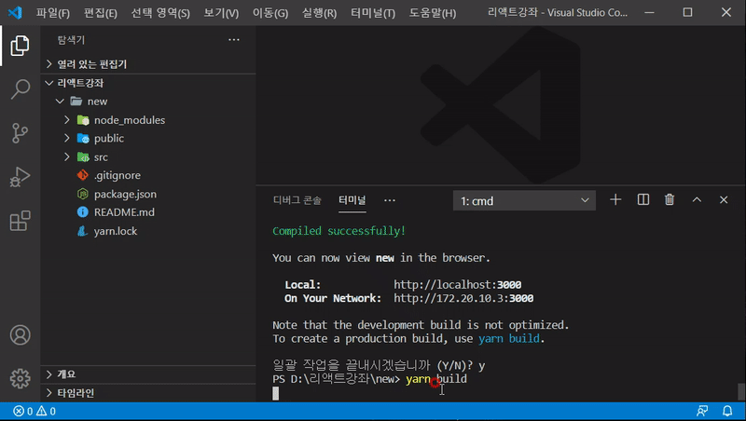This screenshot has width=746, height=421.
Task: Open the 실행(R) menu
Action: tap(319, 13)
